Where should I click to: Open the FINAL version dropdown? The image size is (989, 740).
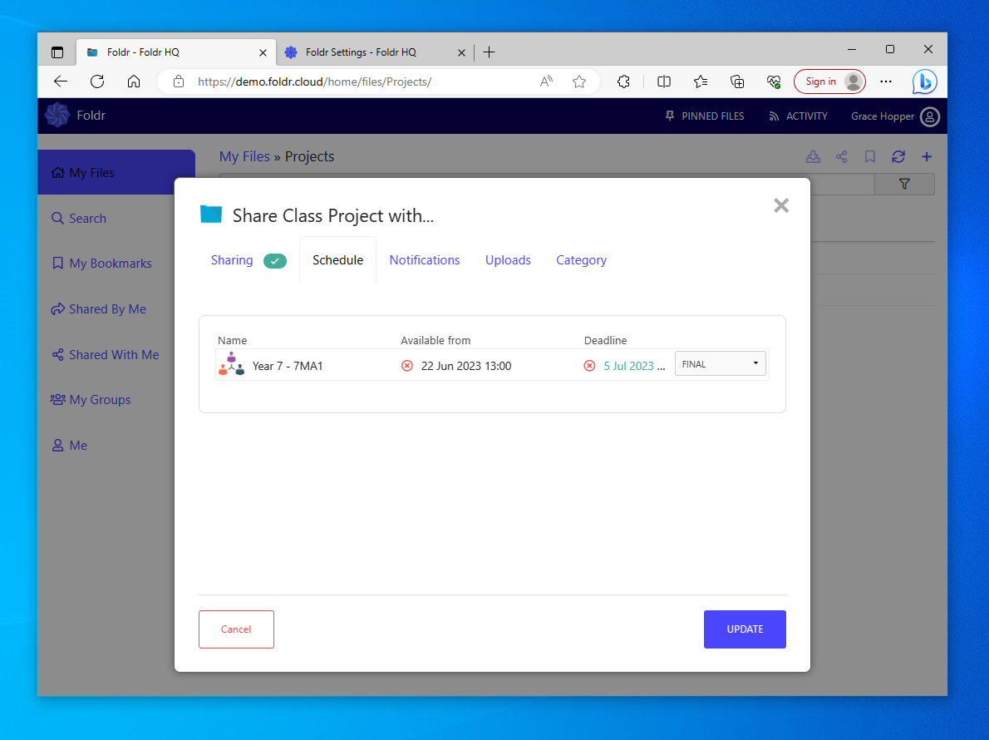pos(720,363)
